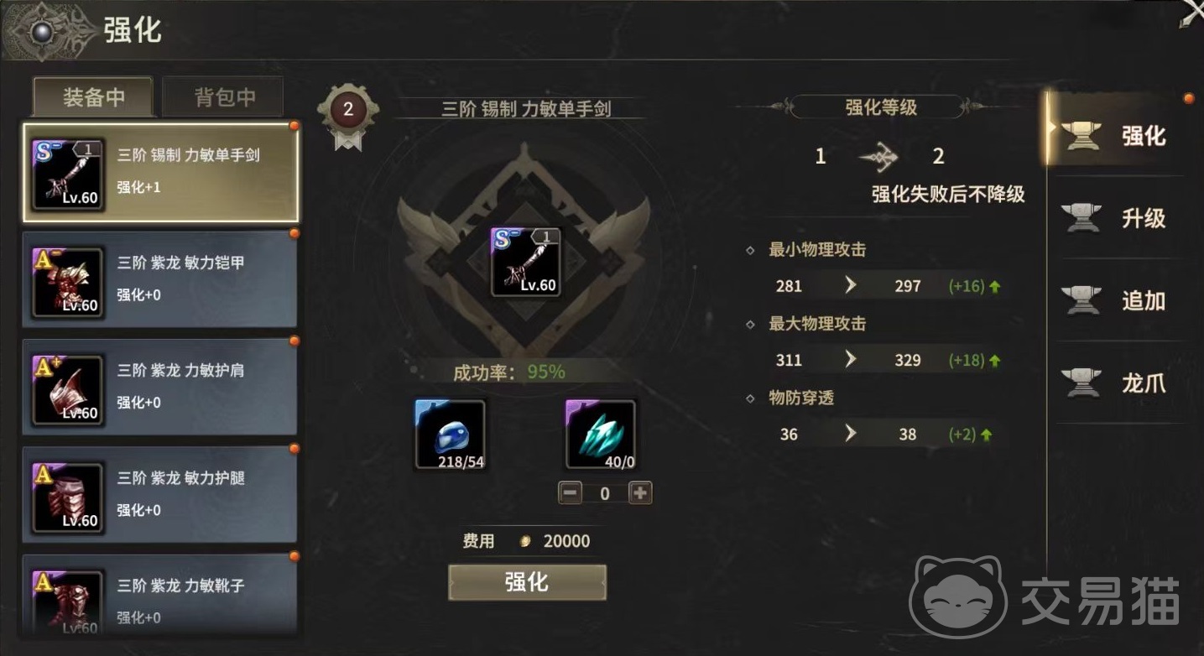Select the 强化 side menu entry
Screen dimensions: 1204x656
point(1116,135)
